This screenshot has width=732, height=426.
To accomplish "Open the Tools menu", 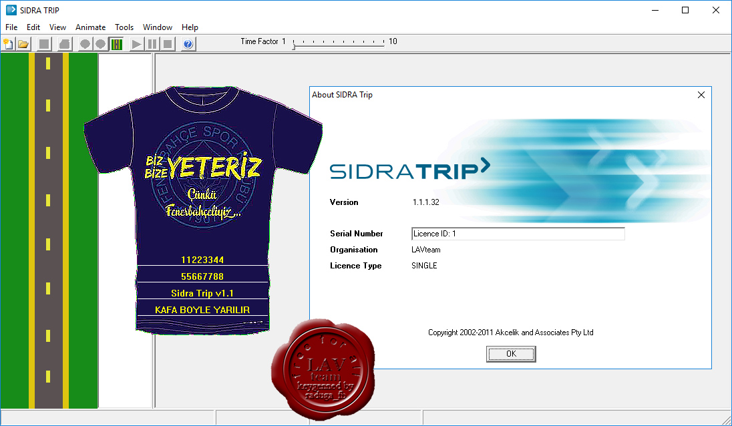I will click(124, 27).
